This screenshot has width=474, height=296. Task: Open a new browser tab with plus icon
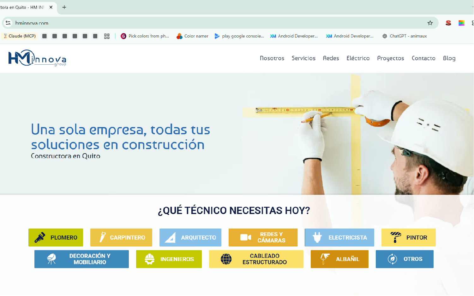[x=64, y=7]
